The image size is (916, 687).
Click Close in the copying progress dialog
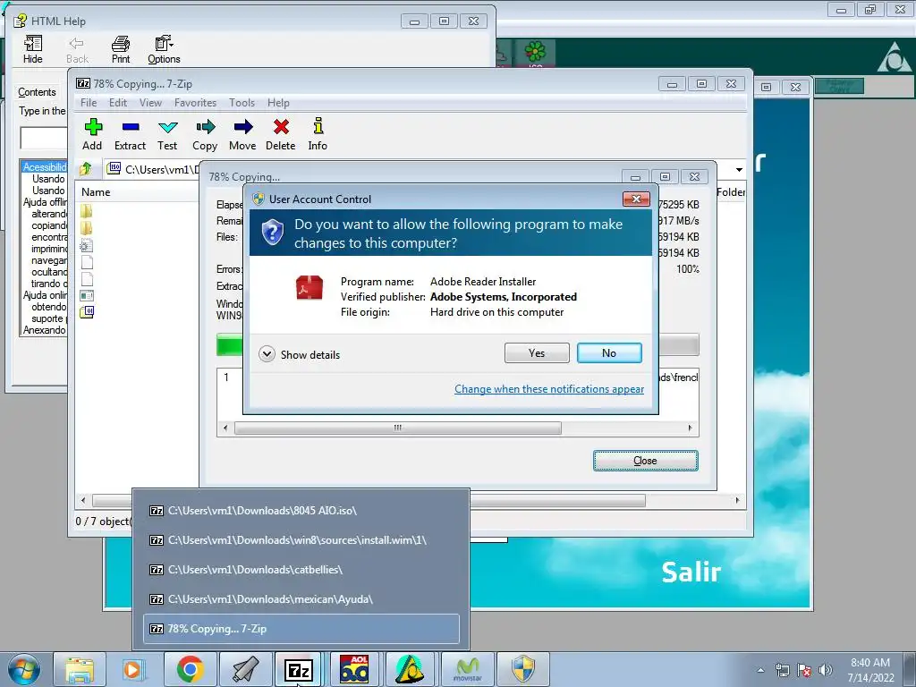[646, 461]
